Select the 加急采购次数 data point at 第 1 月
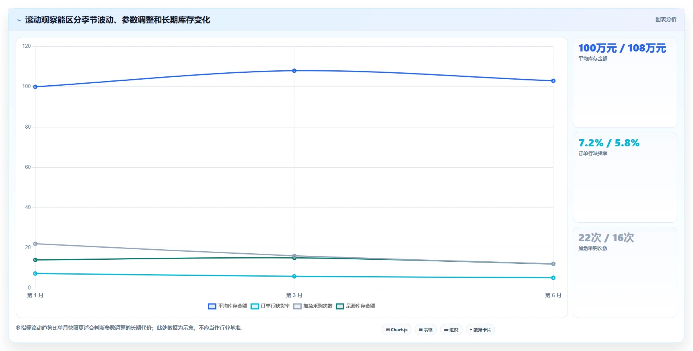Viewport: 693px width, 351px height. 35,244
